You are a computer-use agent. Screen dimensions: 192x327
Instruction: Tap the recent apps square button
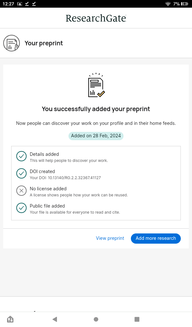coord(137,319)
